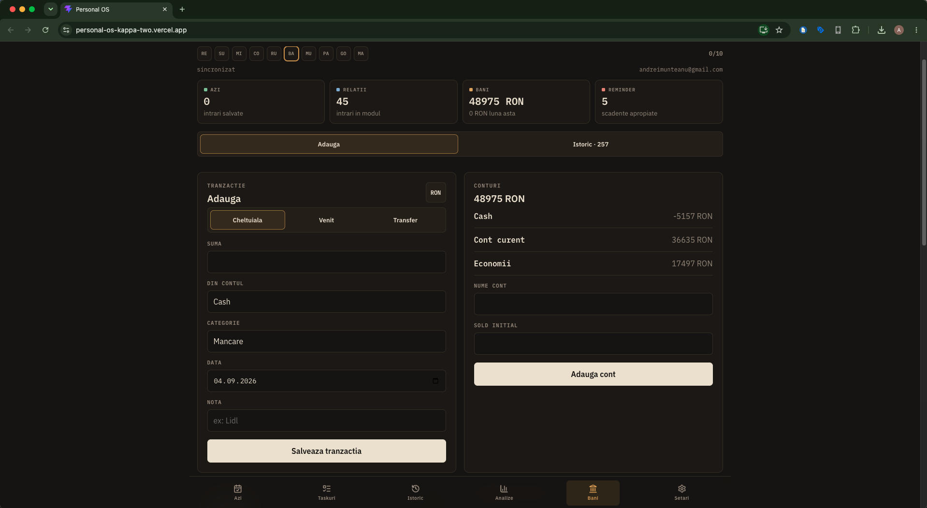927x508 pixels.
Task: Select the Venit transaction type
Action: tap(326, 220)
